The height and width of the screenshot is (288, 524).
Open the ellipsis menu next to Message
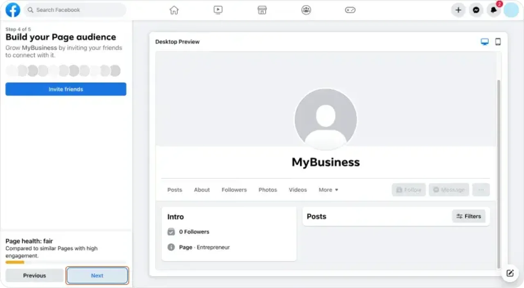(x=481, y=189)
